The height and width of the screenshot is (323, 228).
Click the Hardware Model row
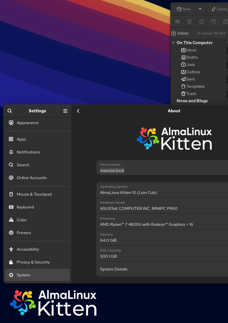tap(162, 206)
